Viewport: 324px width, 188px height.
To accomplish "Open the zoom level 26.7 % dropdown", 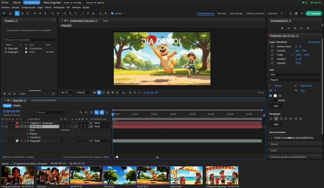I will [x=67, y=92].
